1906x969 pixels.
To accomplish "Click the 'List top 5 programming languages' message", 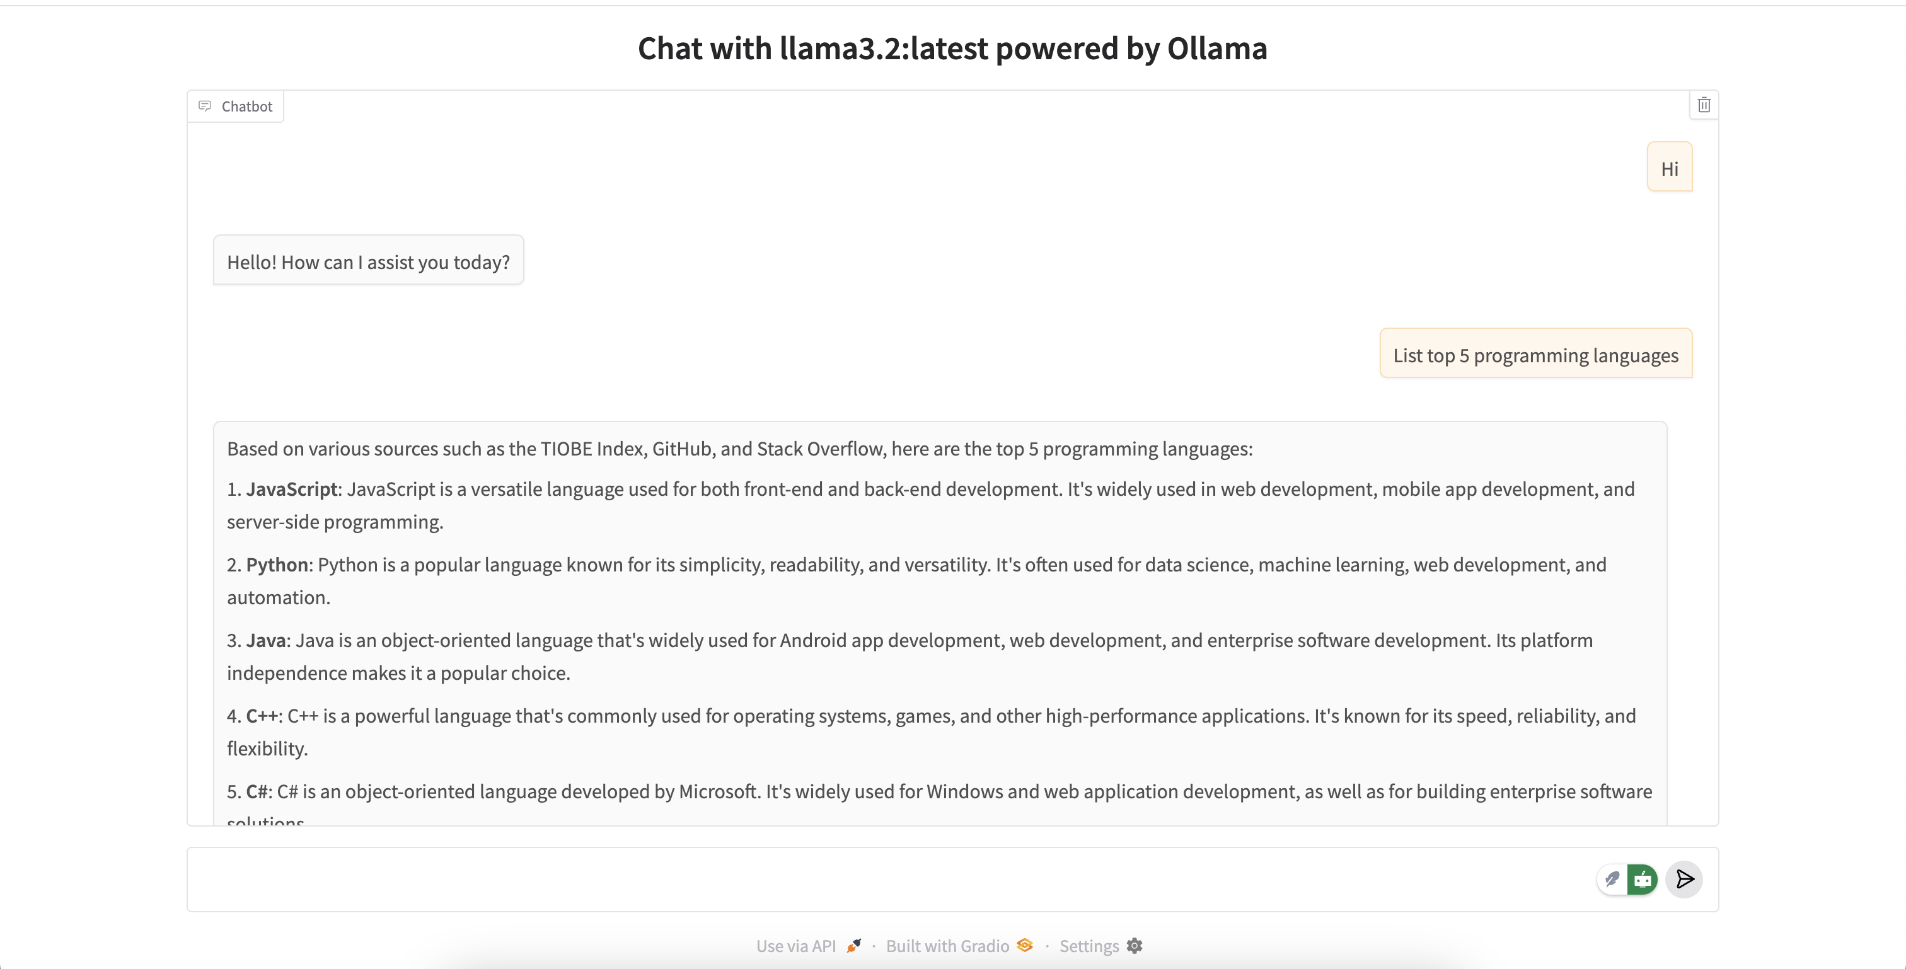I will [1535, 355].
